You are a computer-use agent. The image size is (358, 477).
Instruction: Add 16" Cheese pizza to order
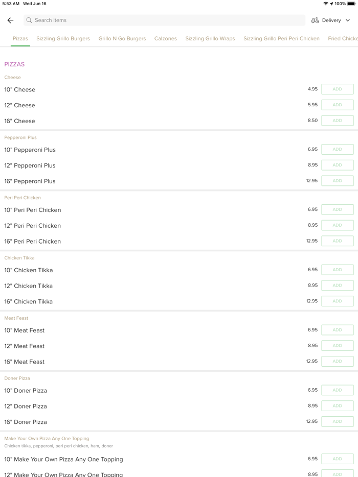(x=337, y=121)
